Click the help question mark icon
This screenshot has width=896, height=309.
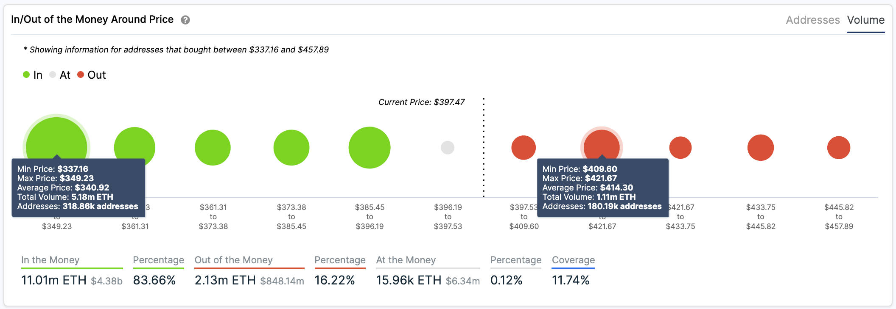coord(185,20)
